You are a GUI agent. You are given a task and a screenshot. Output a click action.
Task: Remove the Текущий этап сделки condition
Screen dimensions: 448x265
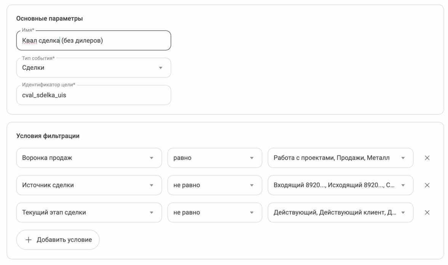[x=427, y=213]
